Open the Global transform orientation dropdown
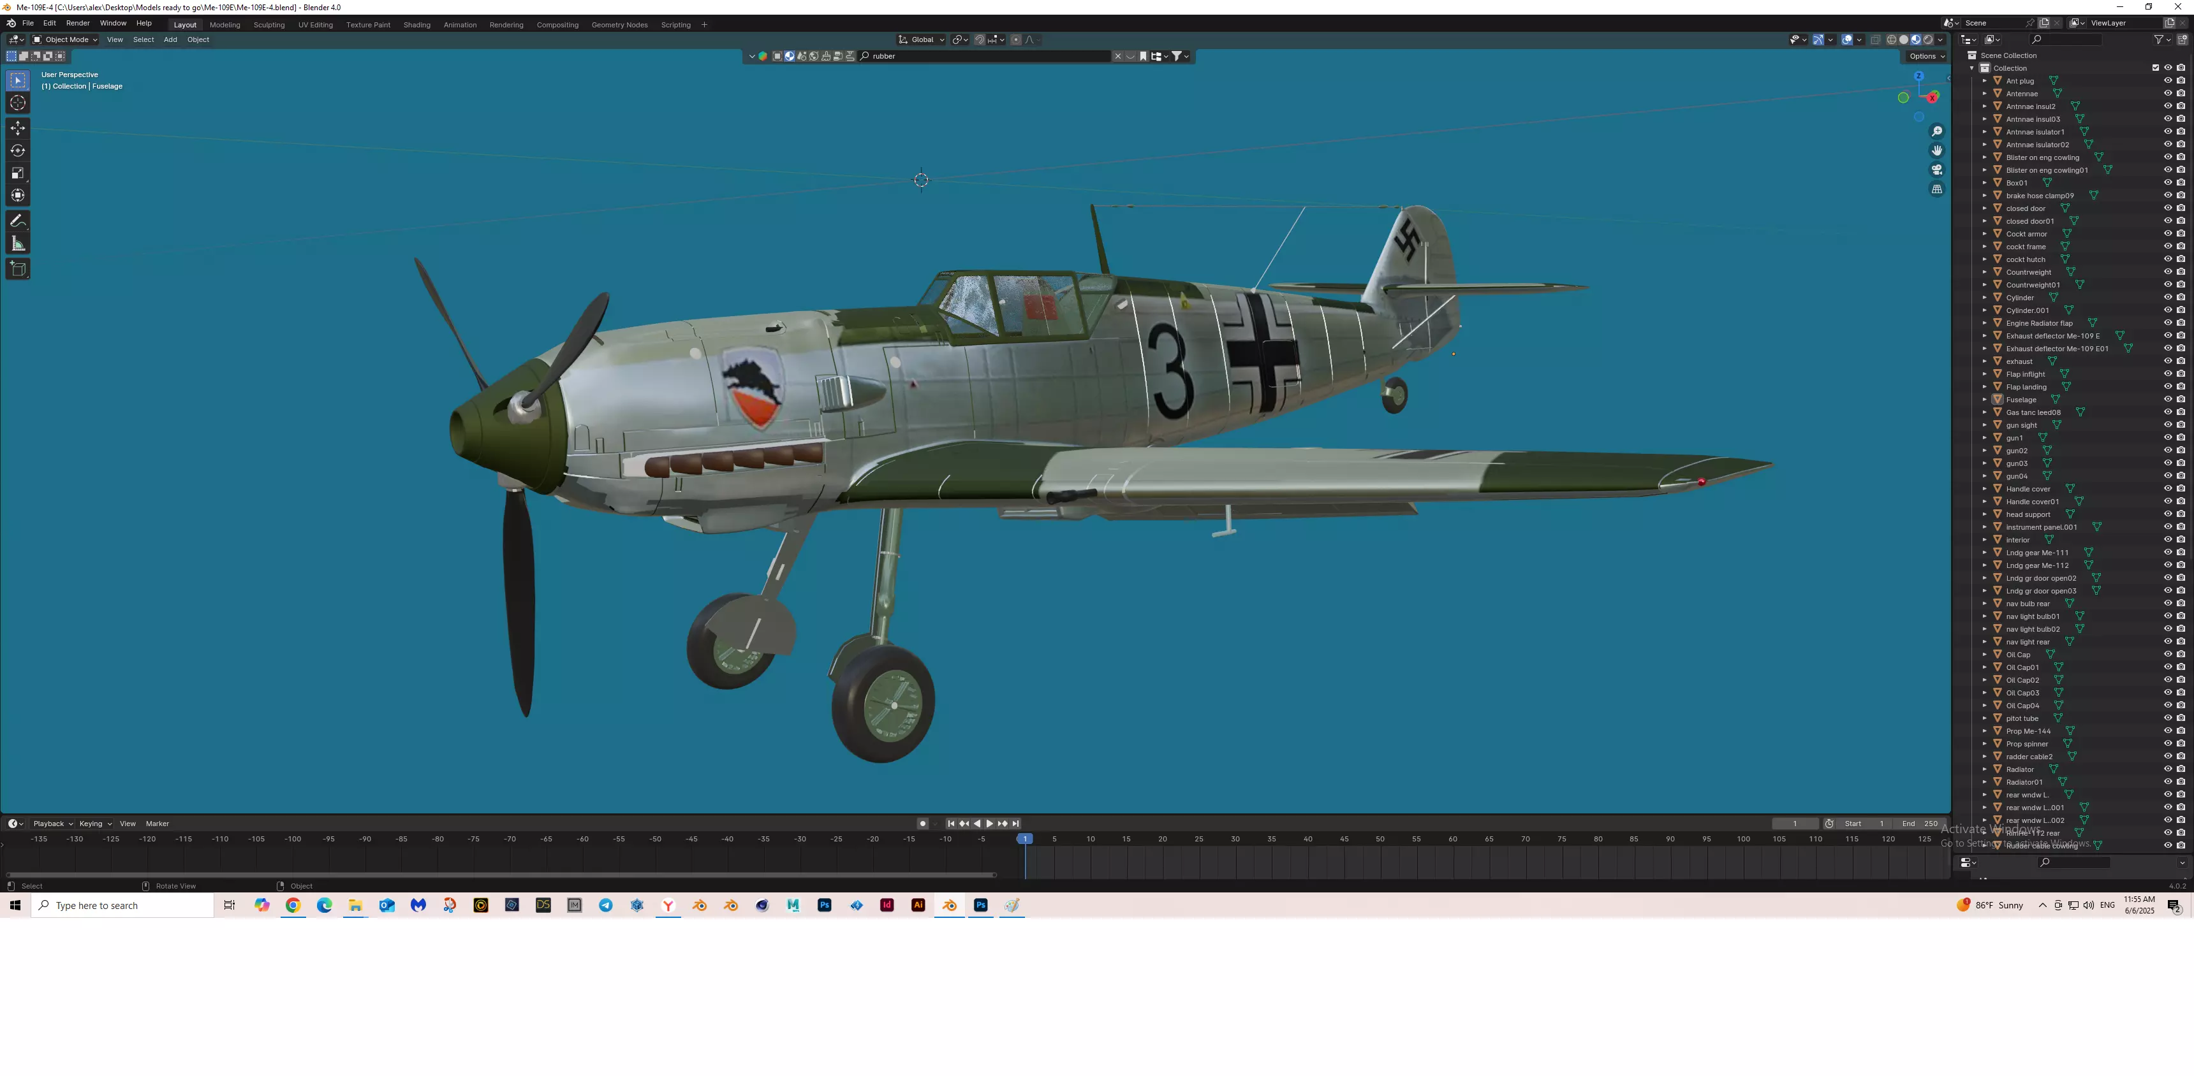Screen dimensions: 2194x1076 [922, 40]
